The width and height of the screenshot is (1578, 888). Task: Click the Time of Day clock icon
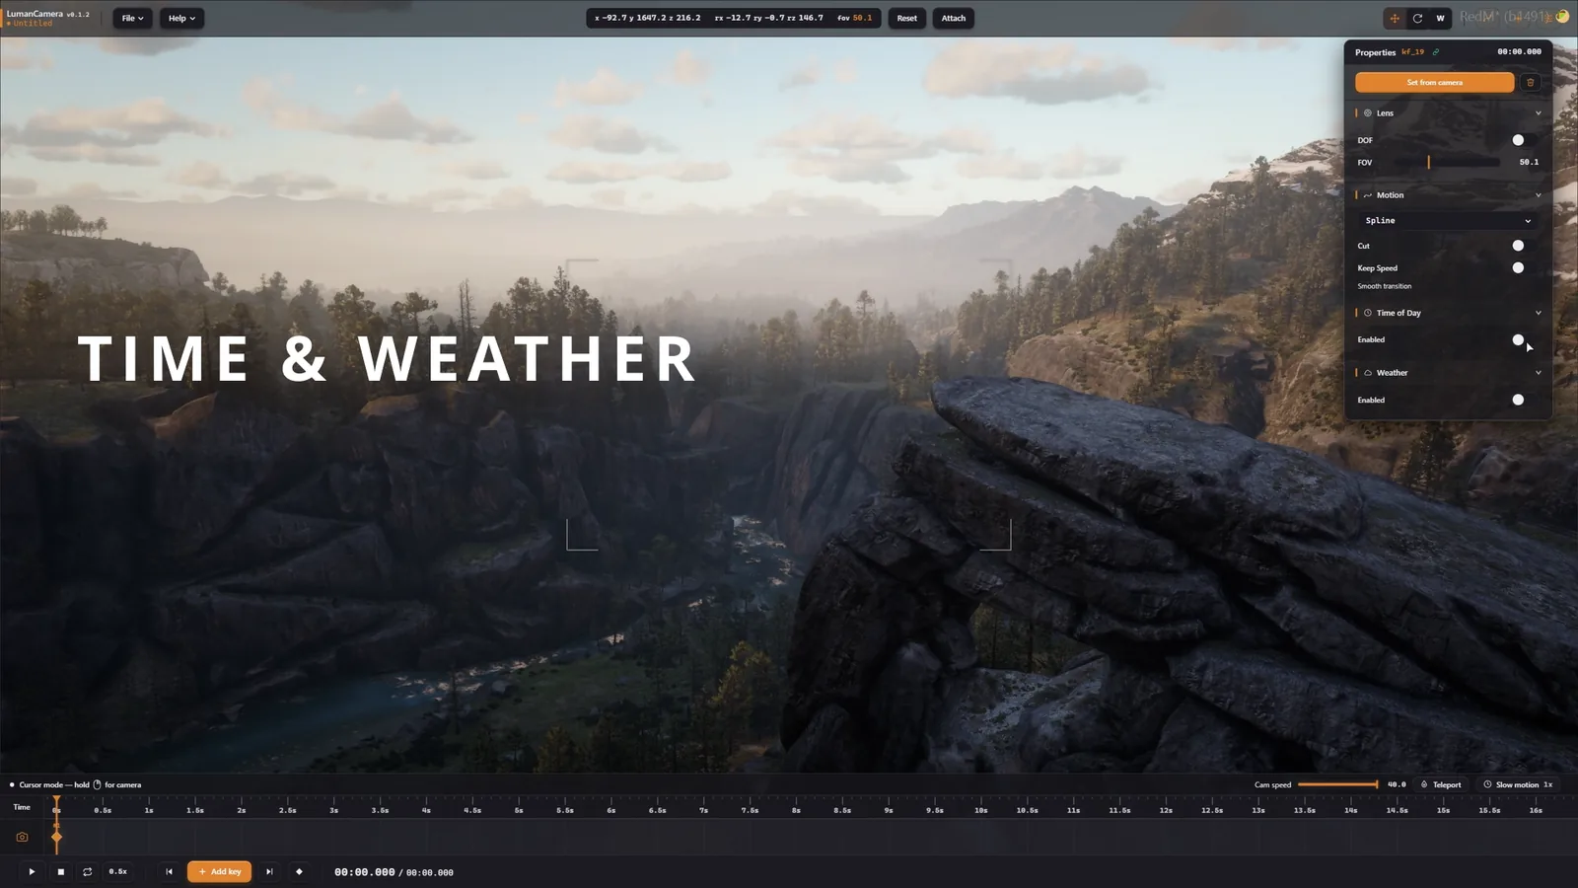(x=1368, y=313)
